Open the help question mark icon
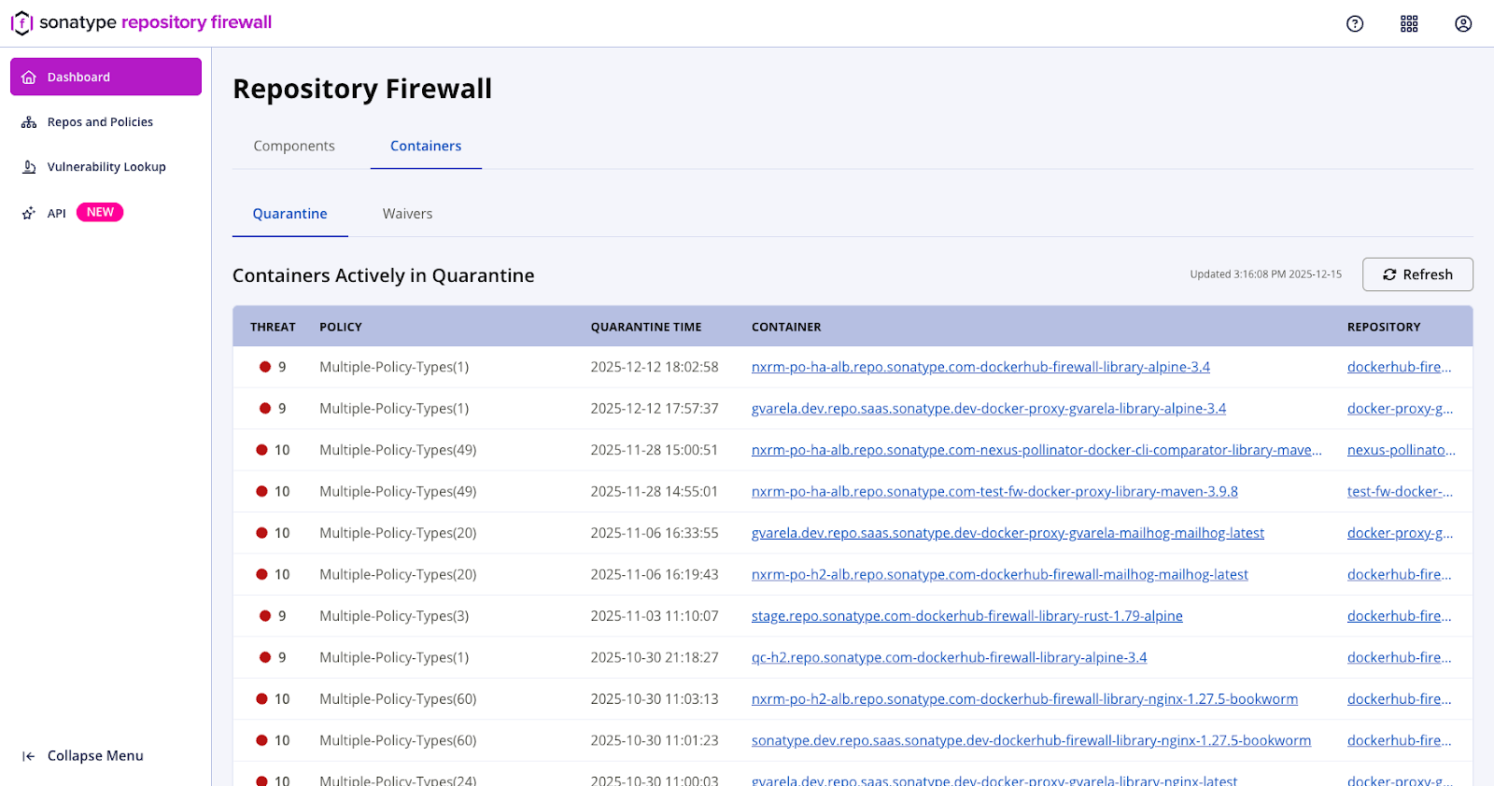The height and width of the screenshot is (786, 1494). pos(1355,24)
